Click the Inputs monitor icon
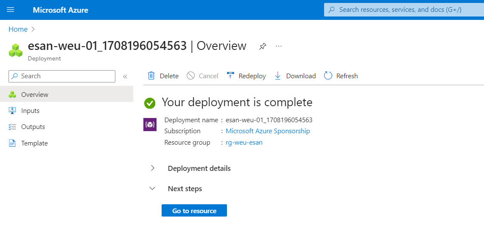 tap(12, 111)
